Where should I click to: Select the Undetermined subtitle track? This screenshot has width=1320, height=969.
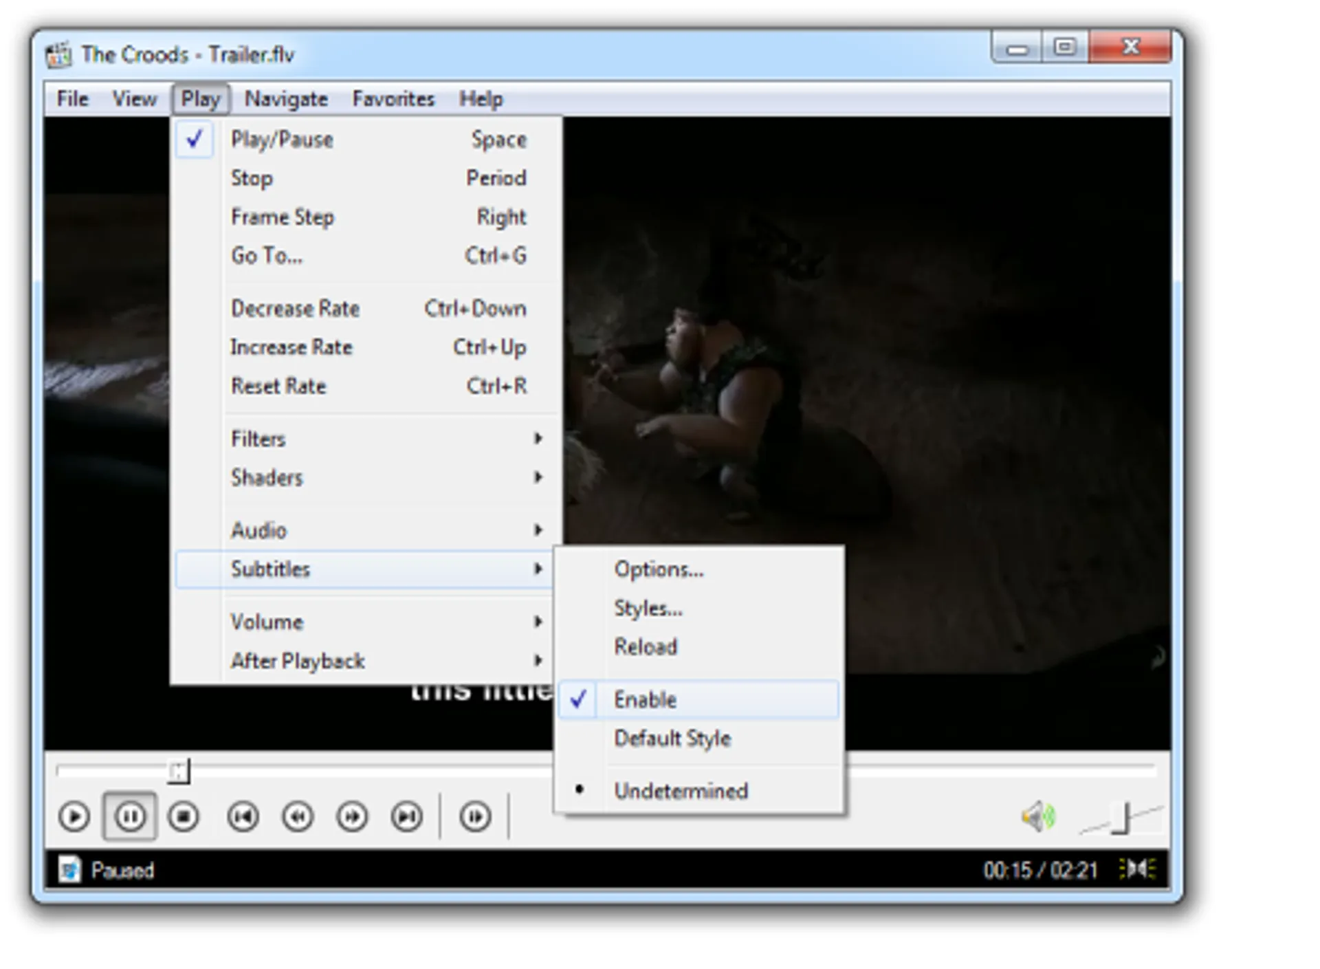coord(681,791)
